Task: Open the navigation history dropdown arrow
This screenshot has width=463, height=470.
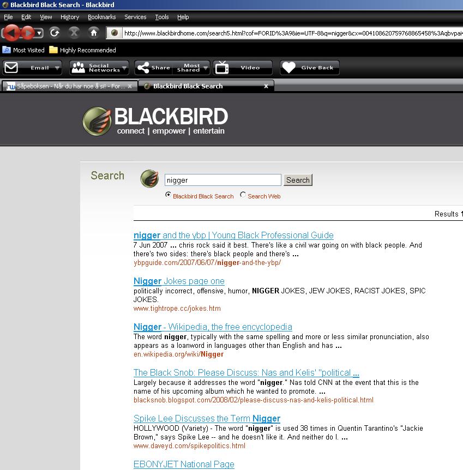Action: pyautogui.click(x=39, y=33)
